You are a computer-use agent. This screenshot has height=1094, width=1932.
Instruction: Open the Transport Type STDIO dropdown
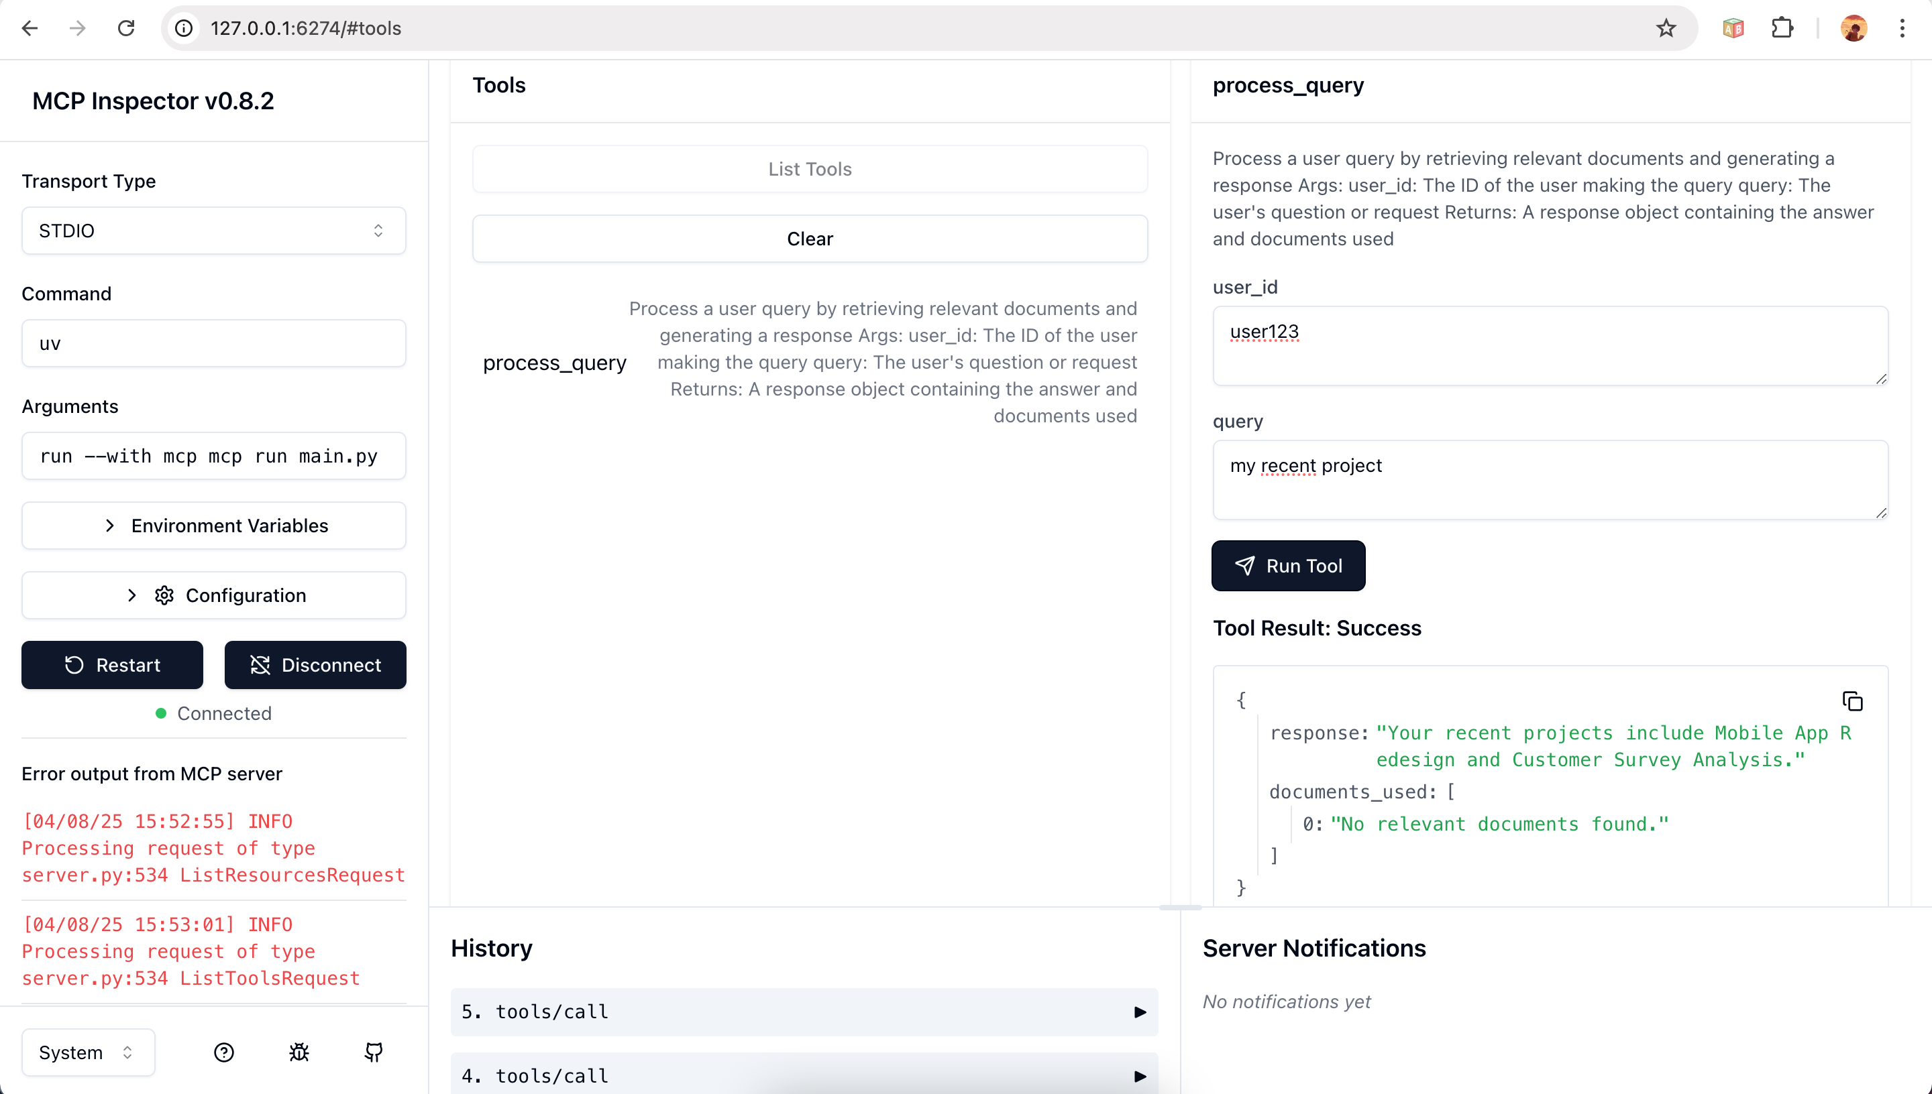tap(213, 231)
